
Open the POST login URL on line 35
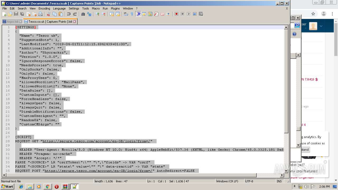pyautogui.click(x=98, y=171)
